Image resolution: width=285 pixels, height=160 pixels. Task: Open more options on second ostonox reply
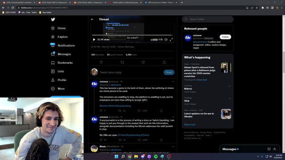click(x=173, y=117)
